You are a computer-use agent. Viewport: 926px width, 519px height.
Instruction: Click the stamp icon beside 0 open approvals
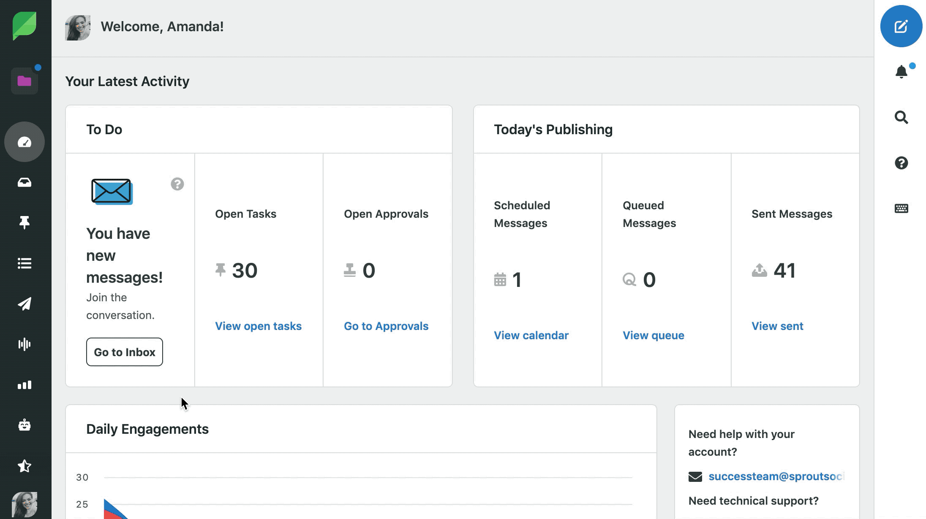click(350, 270)
